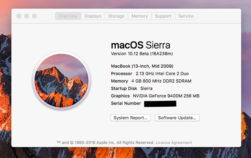Go to the Memory tab
The height and width of the screenshot is (158, 251).
point(140,16)
